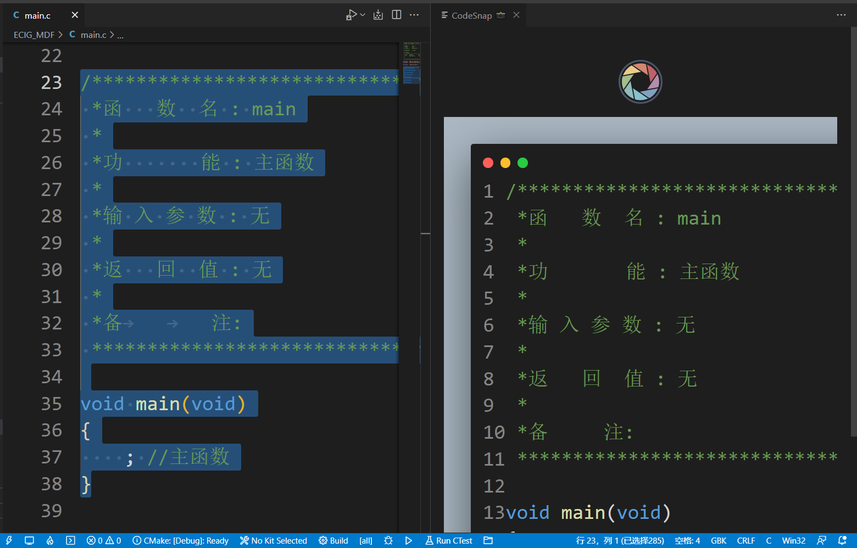Open more actions for CodeSnap panel
This screenshot has width=857, height=548.
pos(841,15)
